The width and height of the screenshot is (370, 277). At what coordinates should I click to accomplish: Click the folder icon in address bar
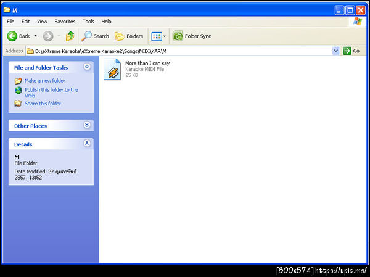30,51
